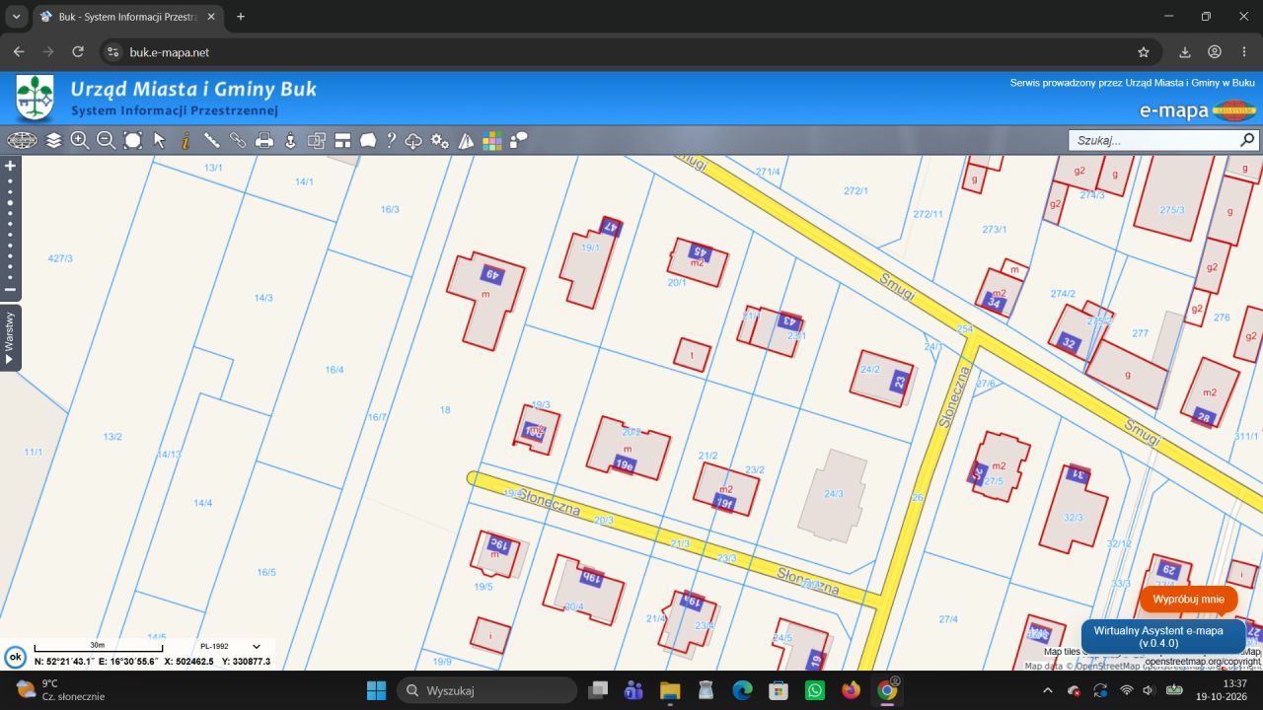Open the gears settings tool
The width and height of the screenshot is (1263, 710).
point(440,140)
